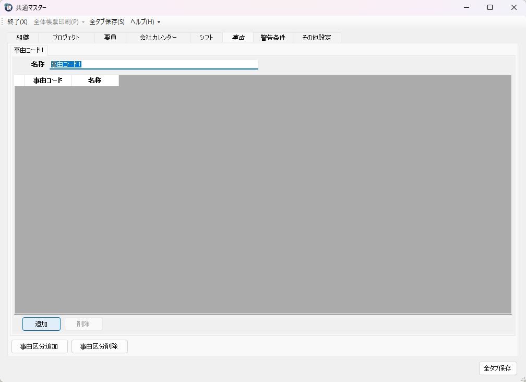The width and height of the screenshot is (526, 382).
Task: Open the 要員 tab
Action: (111, 38)
